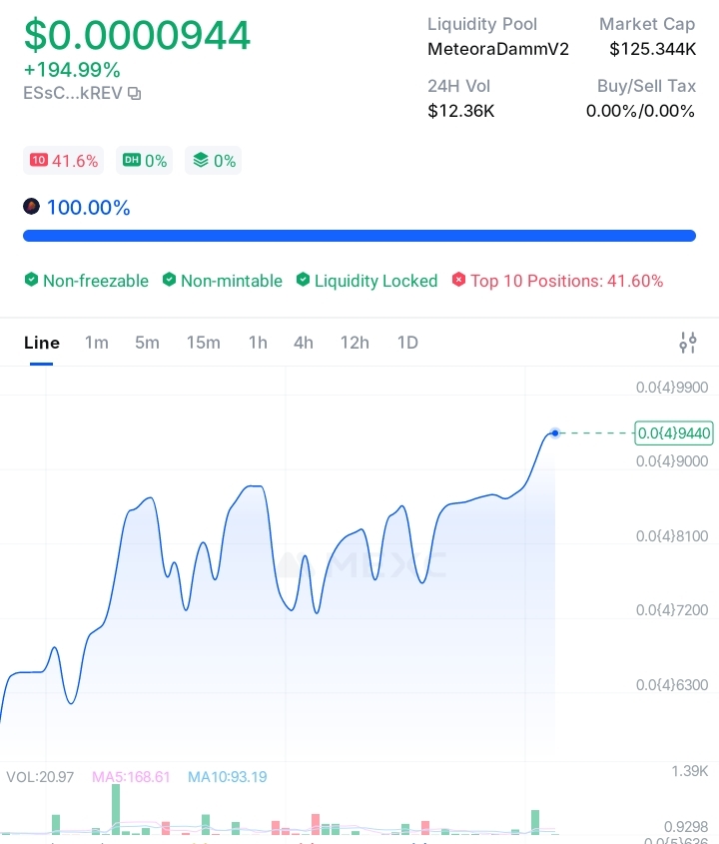Select the Line chart tab

tap(42, 343)
